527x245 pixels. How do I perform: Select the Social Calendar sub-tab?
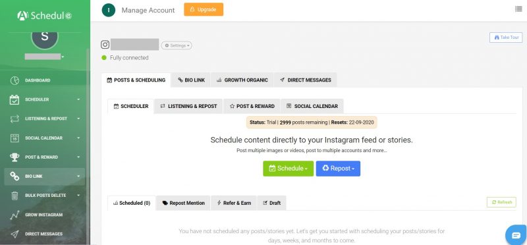[x=312, y=106]
